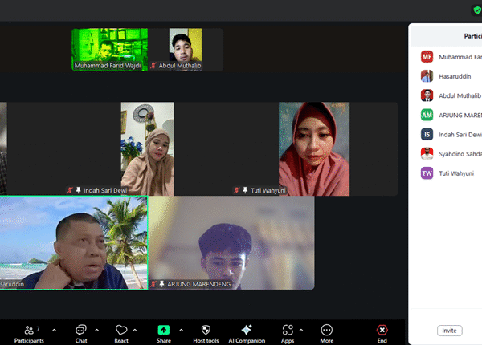Open Host tools shield icon
Screen dimensions: 482x345
(x=206, y=330)
